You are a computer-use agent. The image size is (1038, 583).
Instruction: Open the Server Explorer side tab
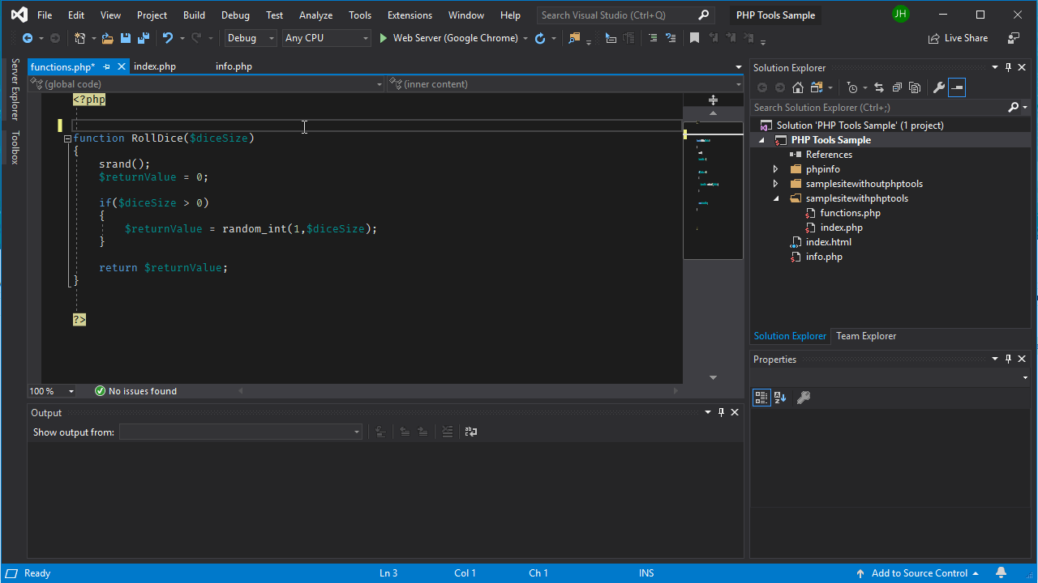pyautogui.click(x=15, y=89)
